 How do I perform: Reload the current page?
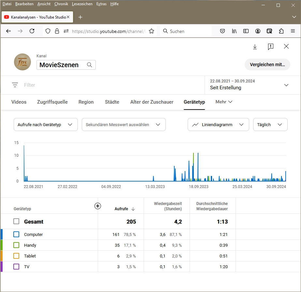coord(32,31)
